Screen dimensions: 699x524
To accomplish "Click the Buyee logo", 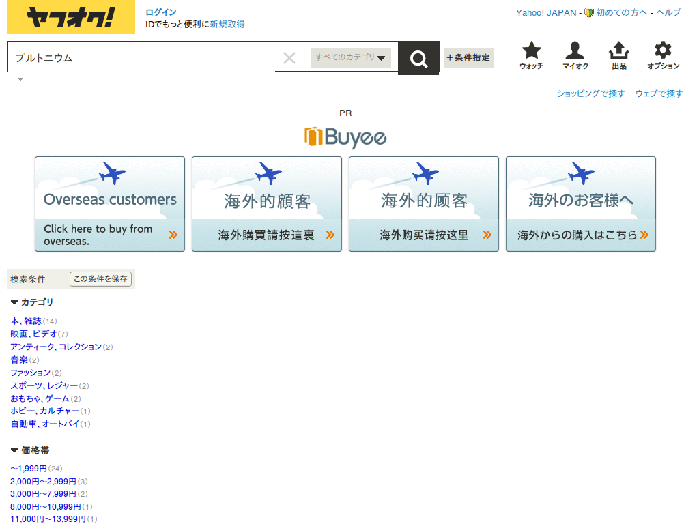I will (x=345, y=137).
